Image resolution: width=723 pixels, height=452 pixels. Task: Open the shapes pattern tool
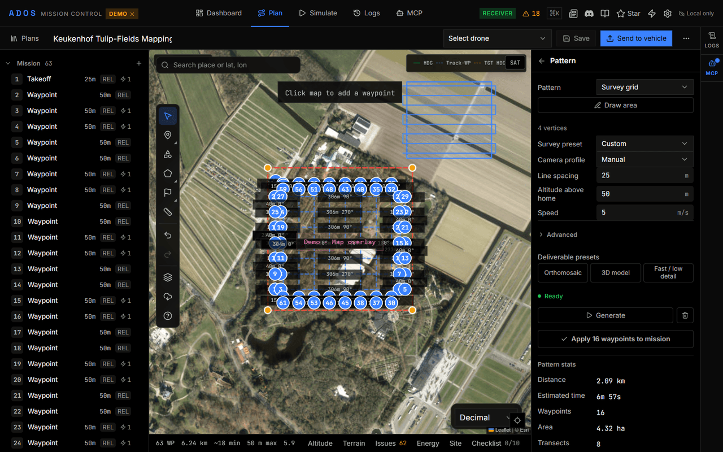click(168, 154)
